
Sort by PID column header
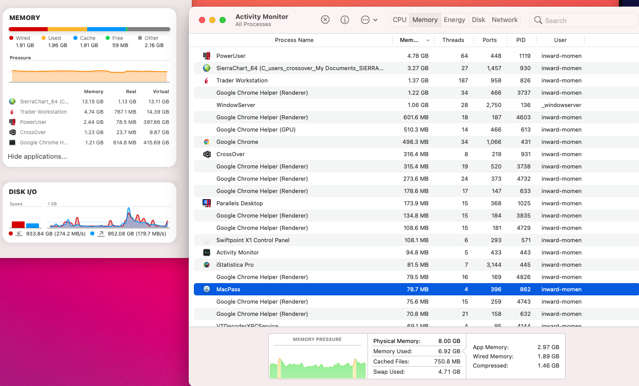[x=521, y=40]
